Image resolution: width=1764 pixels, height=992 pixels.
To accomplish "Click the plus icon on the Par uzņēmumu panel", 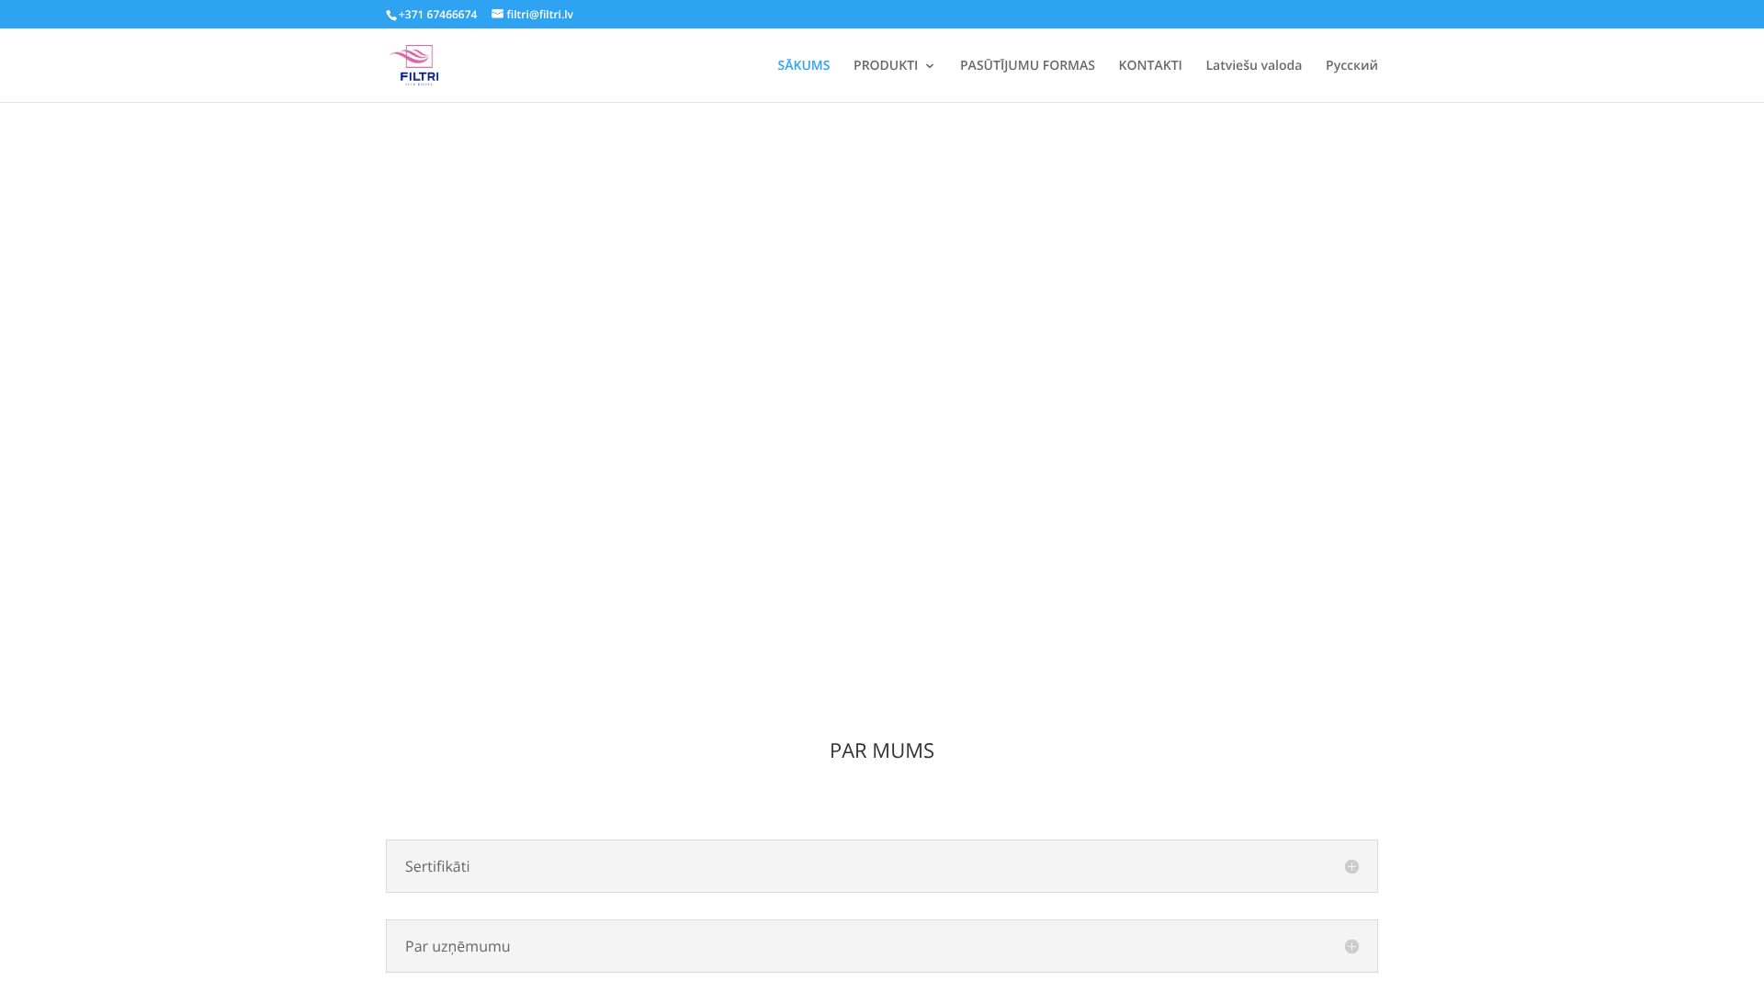I will [1351, 945].
